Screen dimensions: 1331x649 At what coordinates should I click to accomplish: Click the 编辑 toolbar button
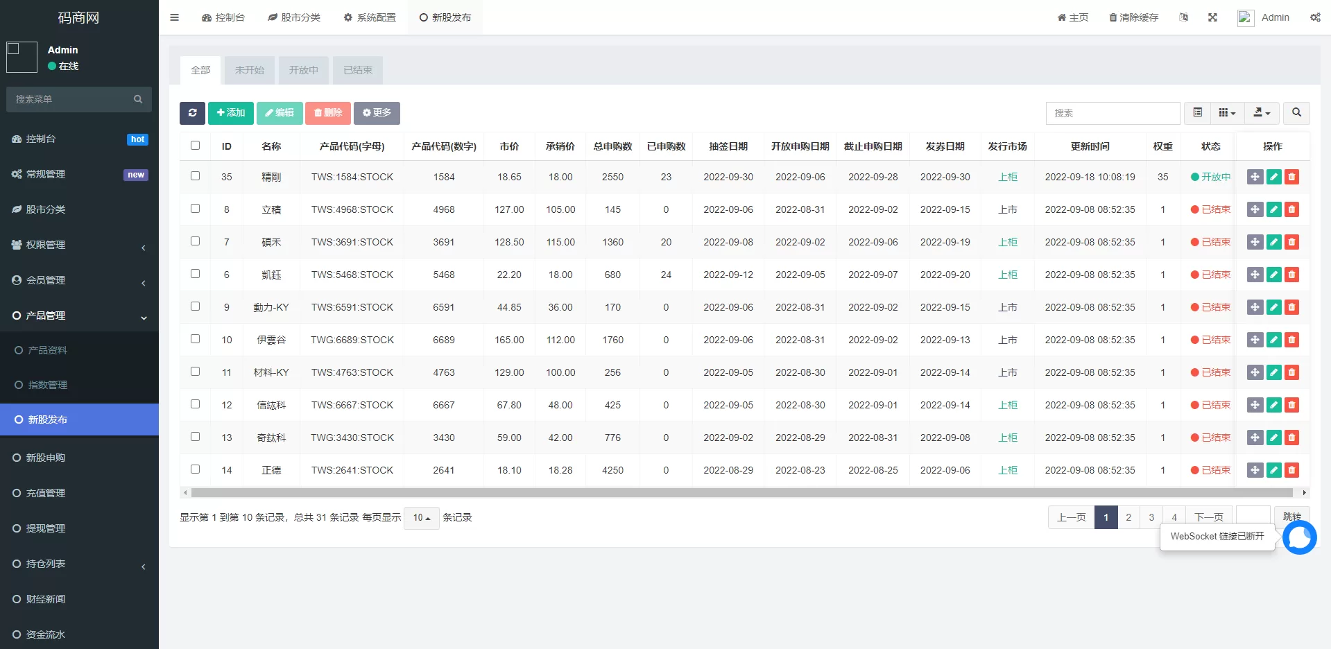click(280, 113)
